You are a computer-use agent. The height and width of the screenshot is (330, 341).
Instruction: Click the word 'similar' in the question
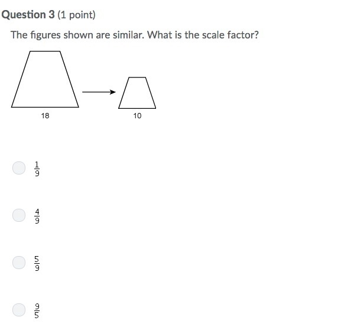coord(127,35)
